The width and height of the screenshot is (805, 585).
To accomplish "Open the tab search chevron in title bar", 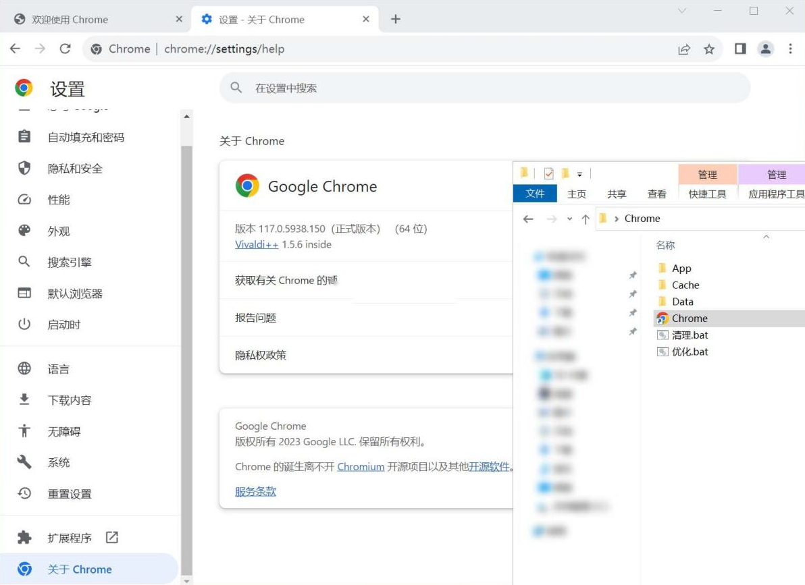I will point(682,11).
